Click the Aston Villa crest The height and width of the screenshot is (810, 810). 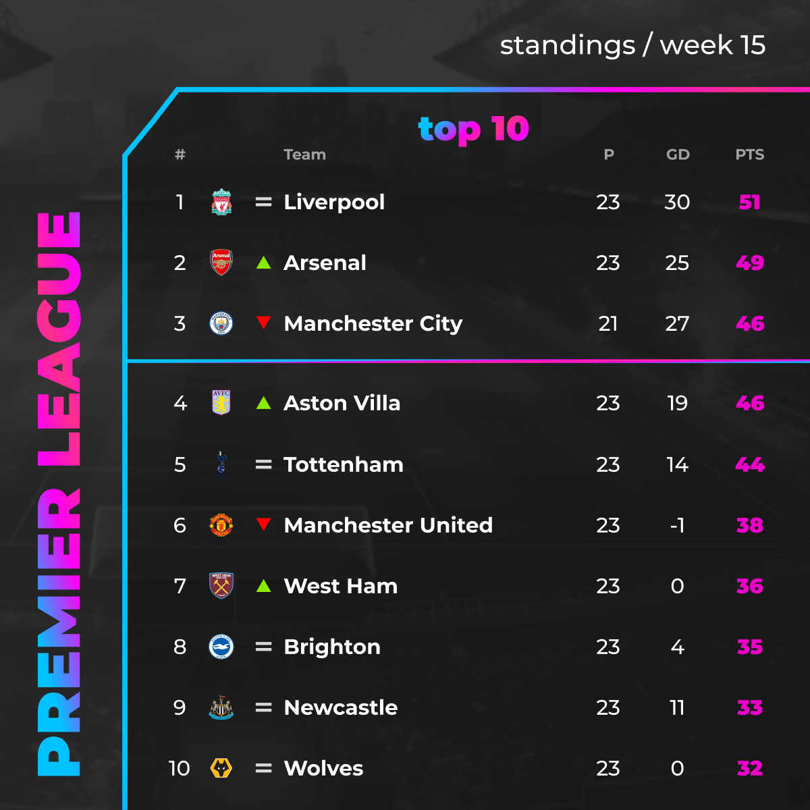click(221, 403)
